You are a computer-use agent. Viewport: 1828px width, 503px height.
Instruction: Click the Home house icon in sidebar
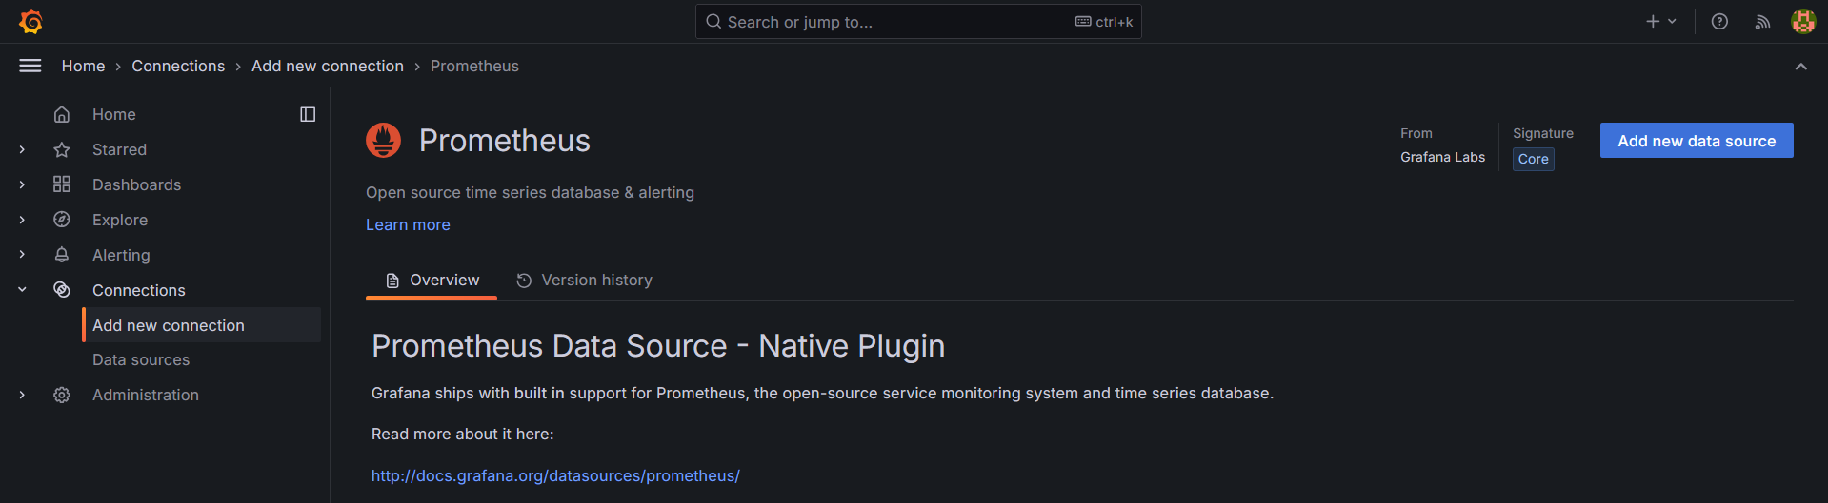pos(62,114)
